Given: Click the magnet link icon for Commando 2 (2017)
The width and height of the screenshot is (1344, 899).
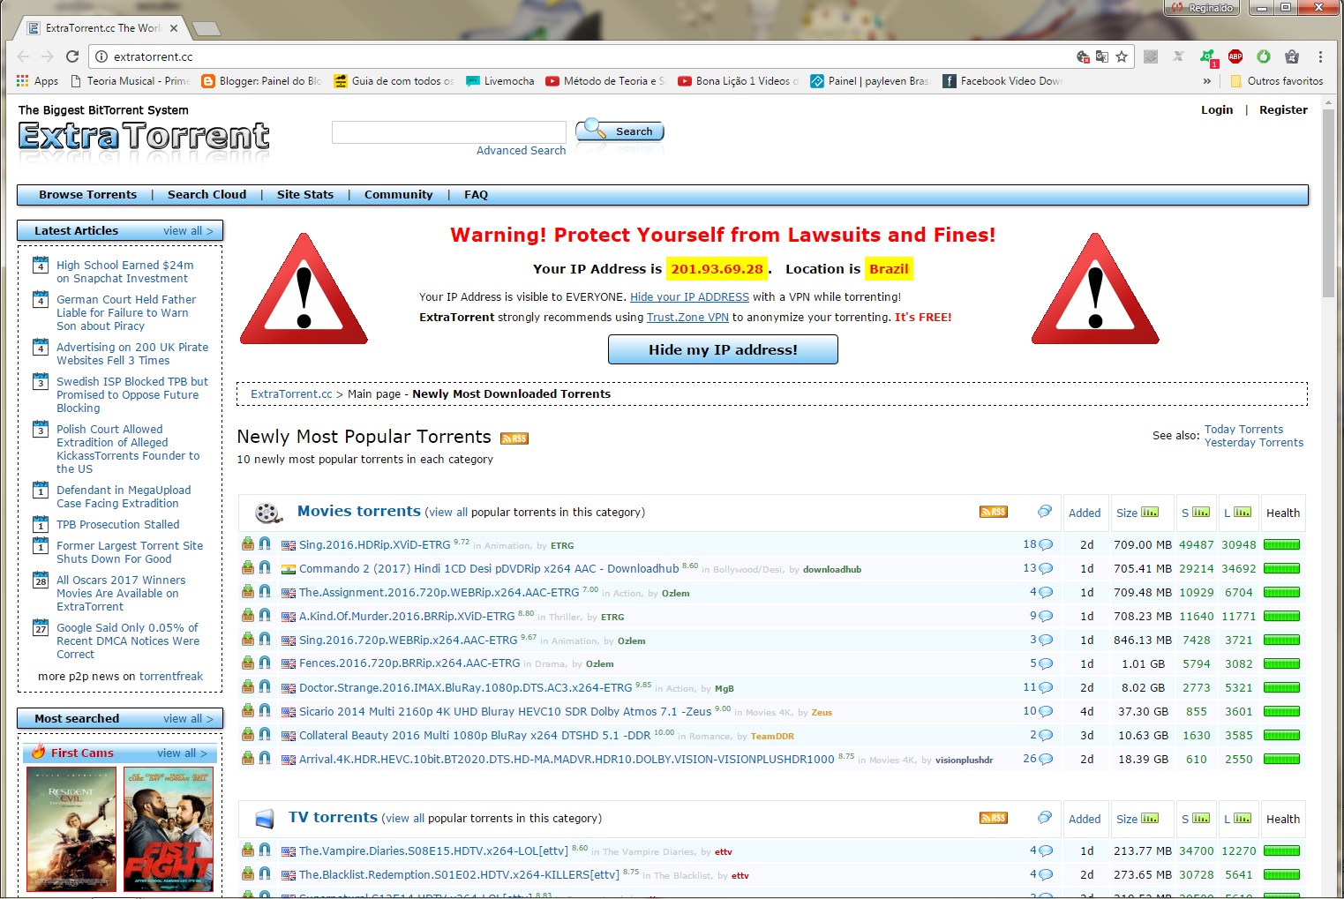Looking at the screenshot, I should tap(265, 568).
